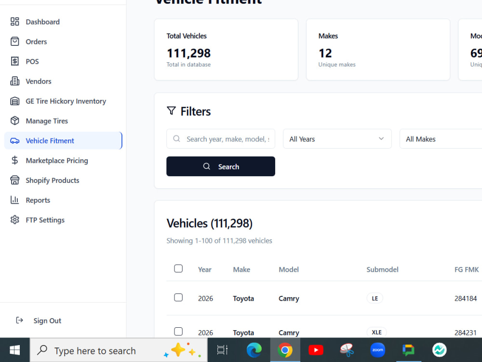Viewport: 482px width, 362px height.
Task: Click FG FMK value 284231
Action: point(466,333)
